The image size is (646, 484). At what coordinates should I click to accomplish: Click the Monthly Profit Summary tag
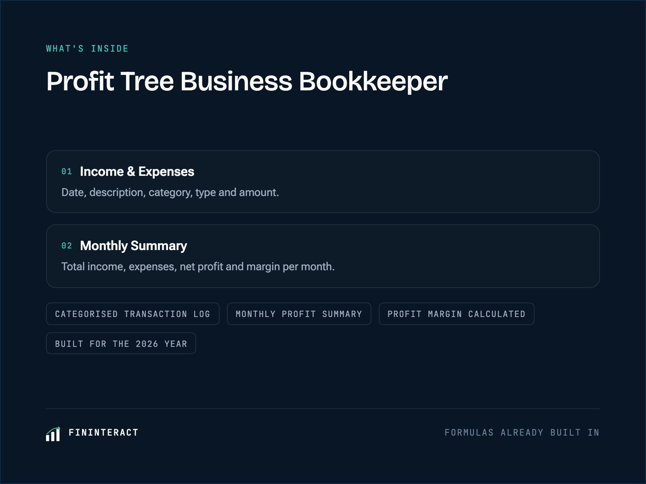tap(299, 314)
